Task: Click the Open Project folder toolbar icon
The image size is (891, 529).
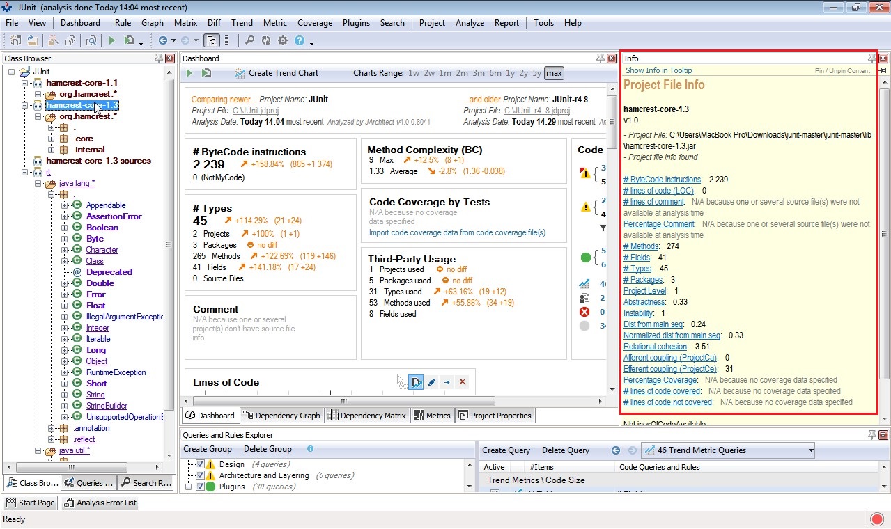Action: (33, 41)
